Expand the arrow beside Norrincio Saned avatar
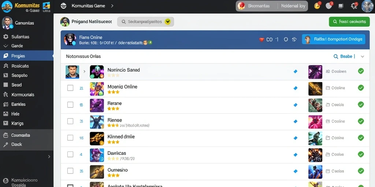The height and width of the screenshot is (187, 375). pyautogui.click(x=84, y=71)
